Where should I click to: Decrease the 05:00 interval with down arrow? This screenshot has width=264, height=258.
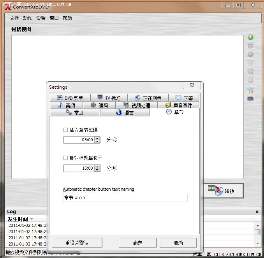[97, 141]
